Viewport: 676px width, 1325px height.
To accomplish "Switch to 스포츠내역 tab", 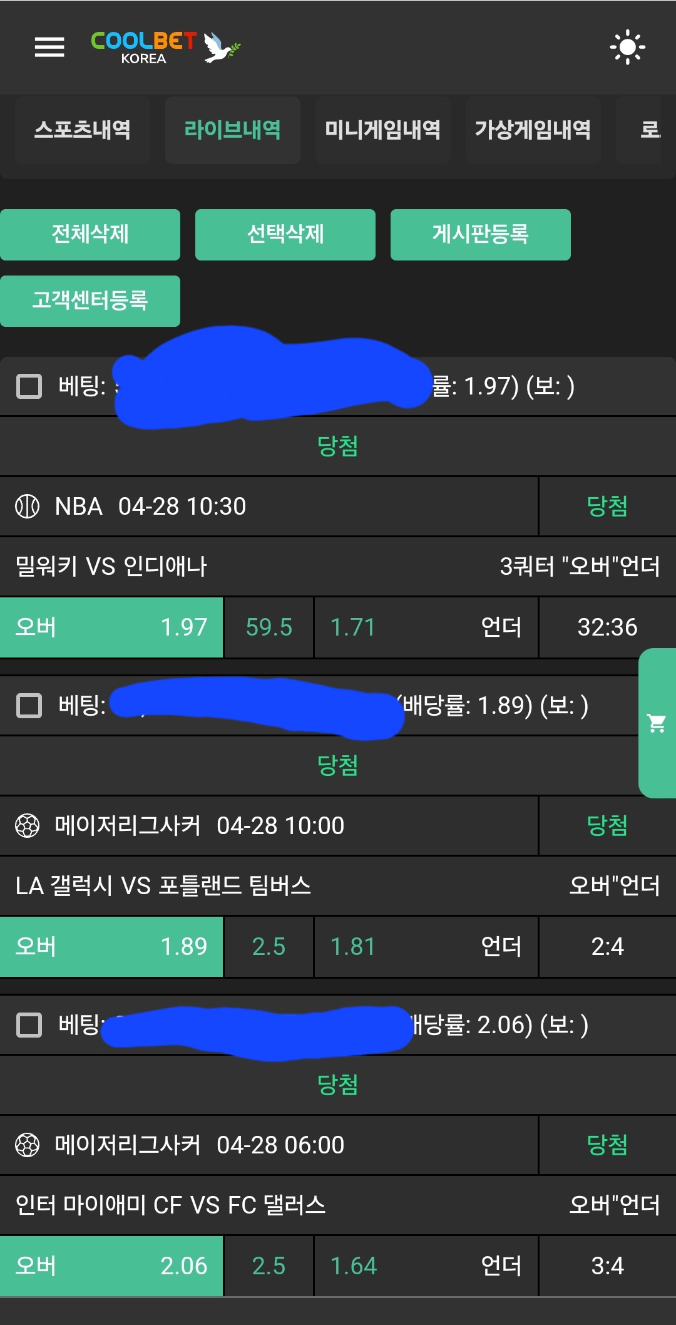I will tap(82, 130).
